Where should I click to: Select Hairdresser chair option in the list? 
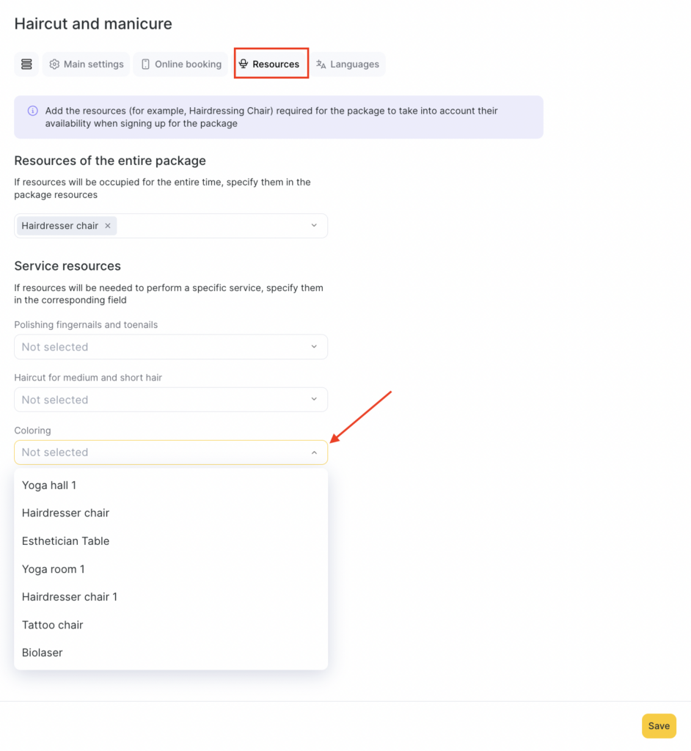[65, 513]
